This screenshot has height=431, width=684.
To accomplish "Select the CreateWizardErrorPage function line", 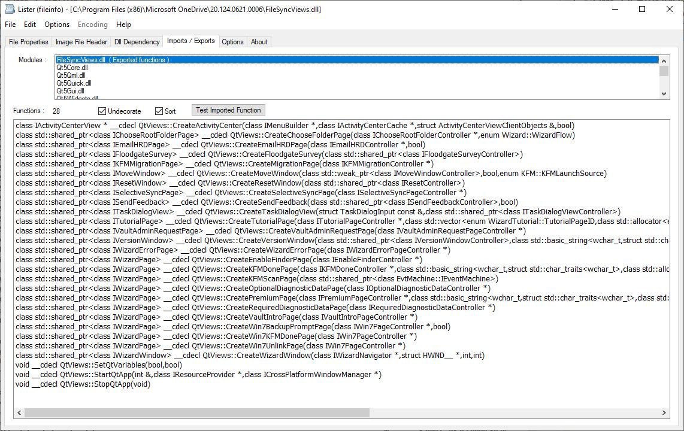I will [x=233, y=250].
